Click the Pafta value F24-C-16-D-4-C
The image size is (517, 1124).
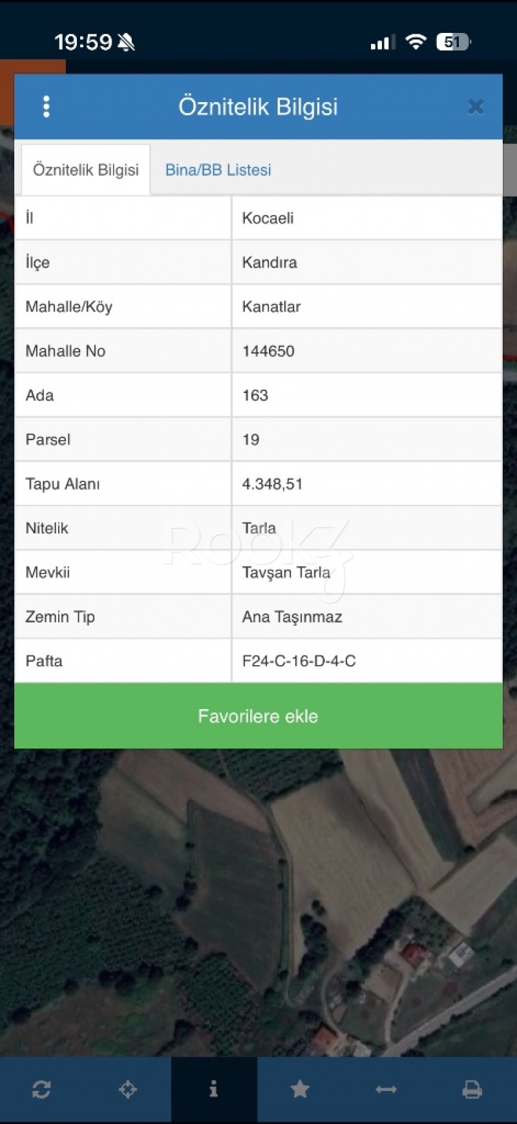[x=299, y=661]
